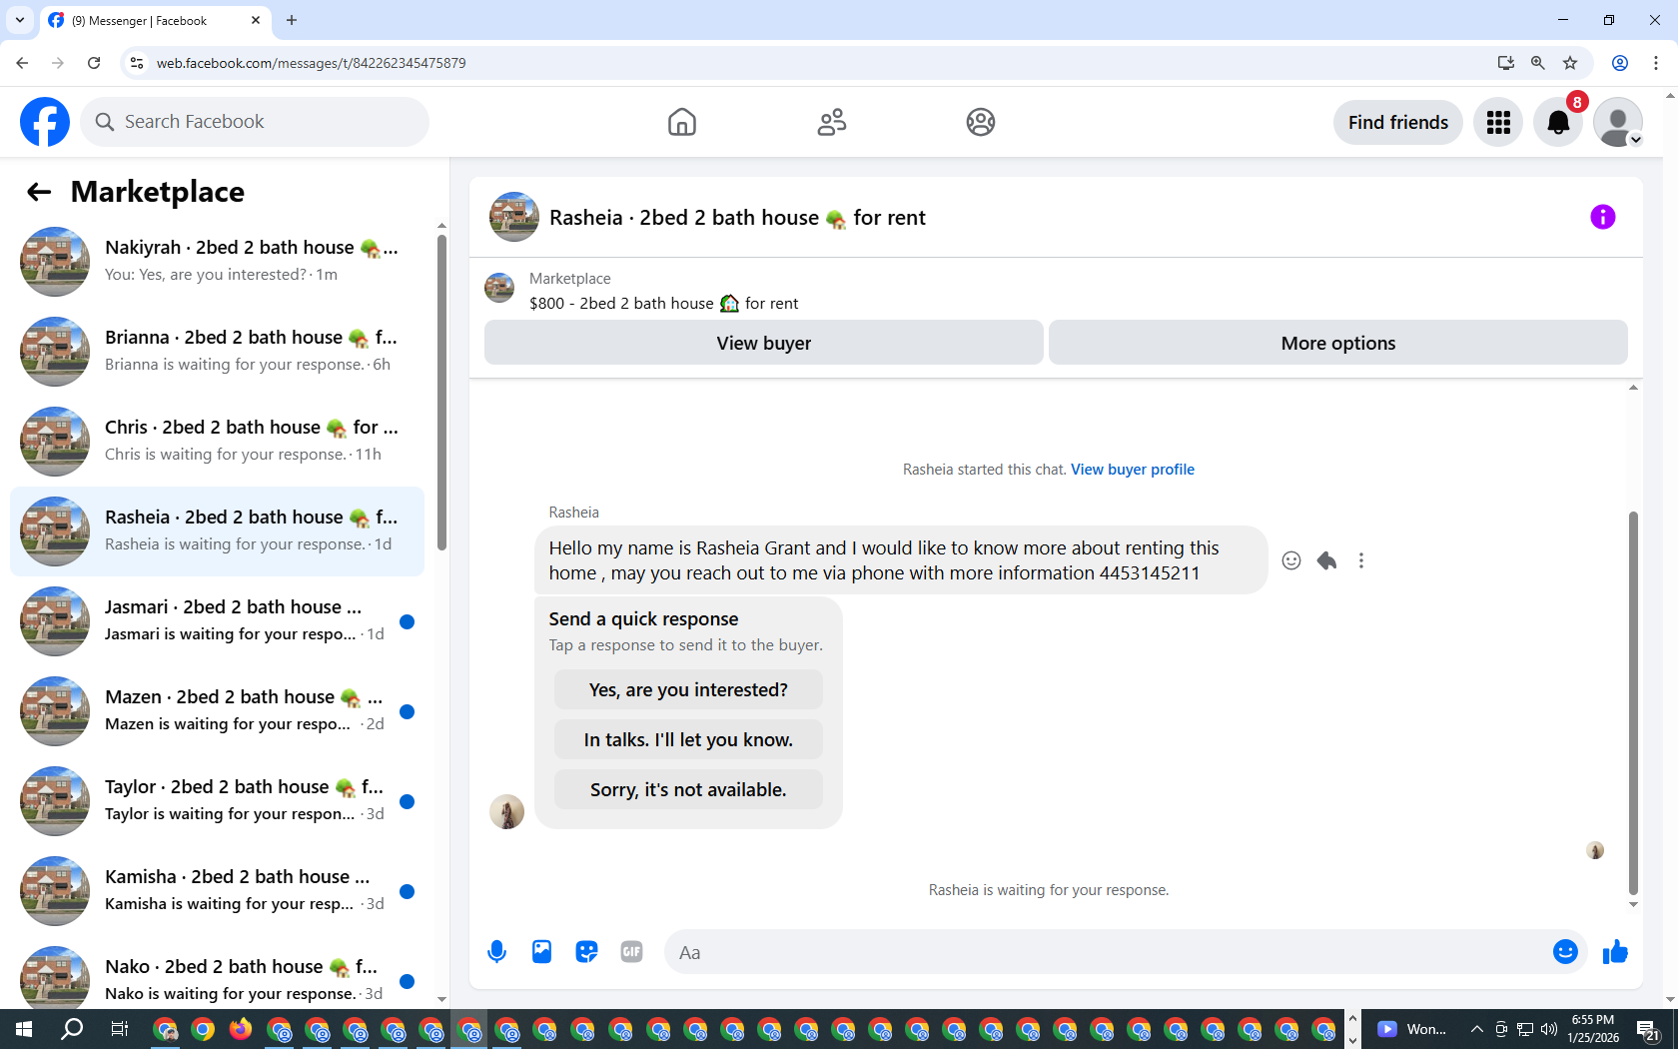Open the browser zoom control icon
The image size is (1678, 1049).
pyautogui.click(x=1538, y=63)
